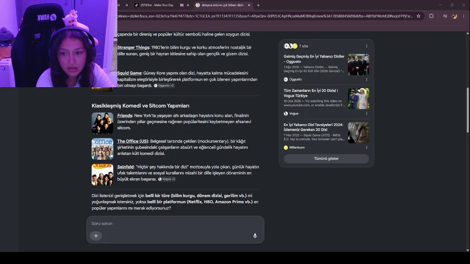Open the Oggusto article thumbnail image
The width and height of the screenshot is (470, 264).
(358, 65)
